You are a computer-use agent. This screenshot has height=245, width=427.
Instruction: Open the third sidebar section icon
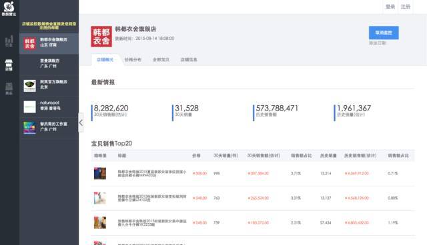pyautogui.click(x=9, y=89)
